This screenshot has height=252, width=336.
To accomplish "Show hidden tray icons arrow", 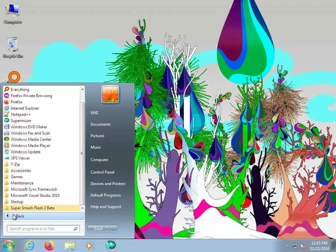I will pyautogui.click(x=287, y=246).
